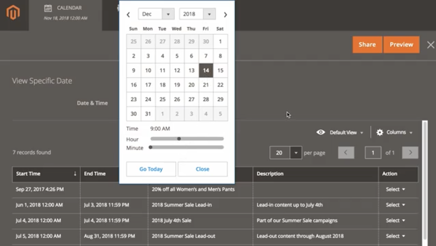Click the 'Nov 18, 2018 12:00 AM' header date

[x=65, y=18]
